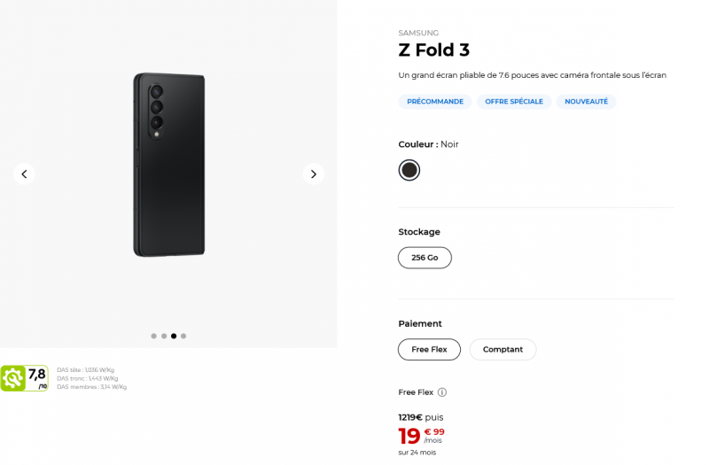This screenshot has height=465, width=709.
Task: Click the SAMSUNG brand label
Action: click(x=418, y=33)
